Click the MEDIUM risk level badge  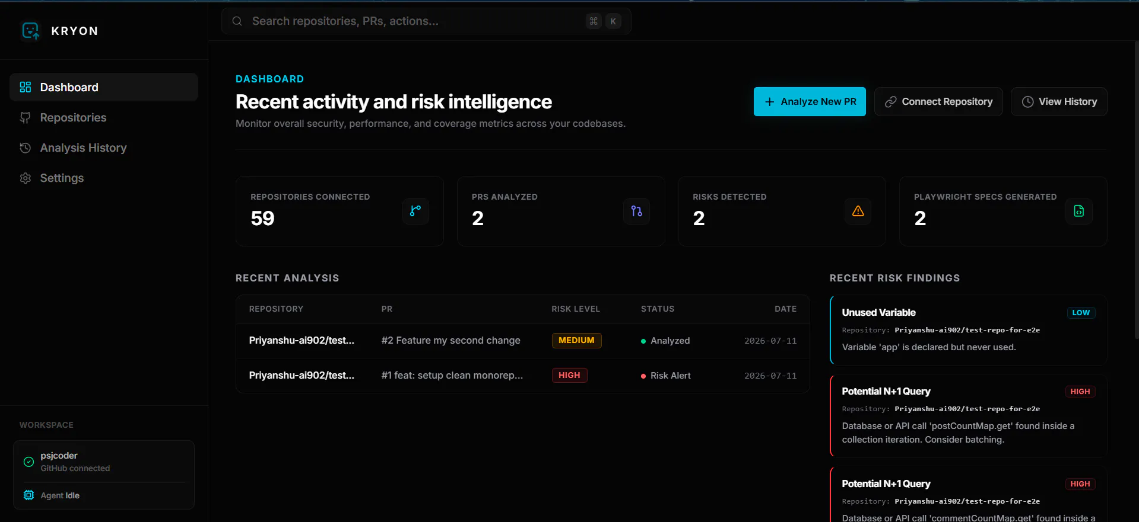[x=576, y=341]
